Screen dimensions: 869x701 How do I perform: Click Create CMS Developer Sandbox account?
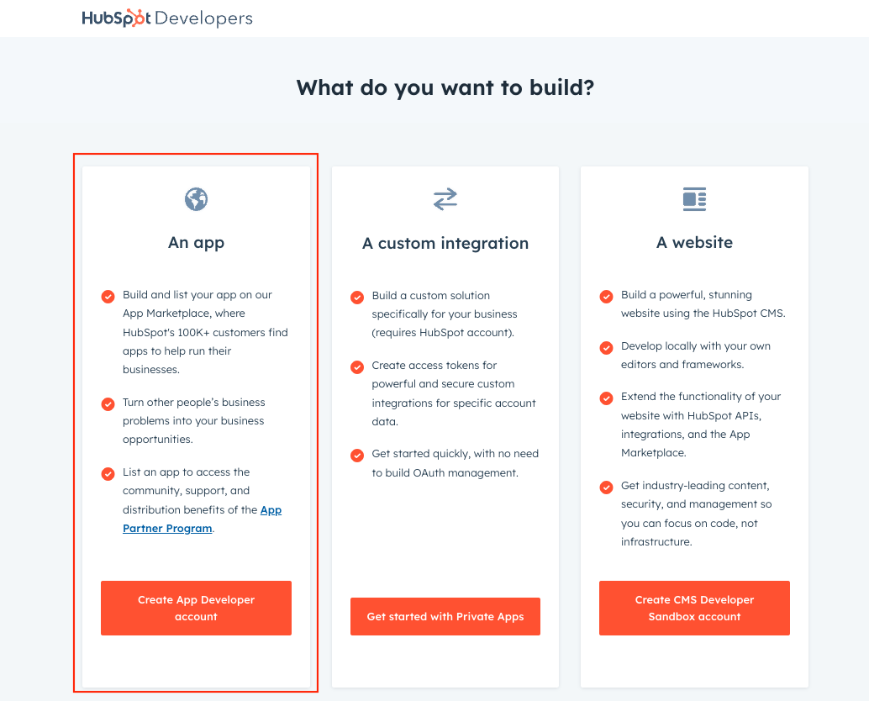pos(694,608)
